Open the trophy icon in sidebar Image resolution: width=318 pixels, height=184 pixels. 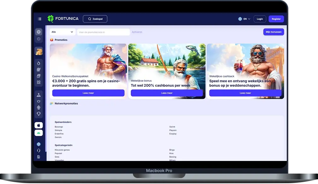38,114
